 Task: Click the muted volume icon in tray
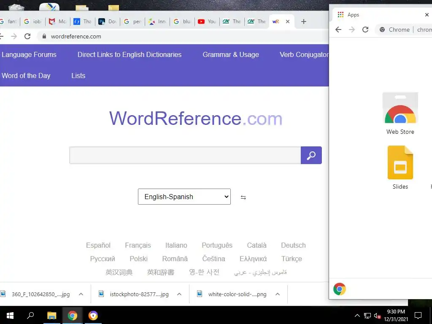(378, 316)
